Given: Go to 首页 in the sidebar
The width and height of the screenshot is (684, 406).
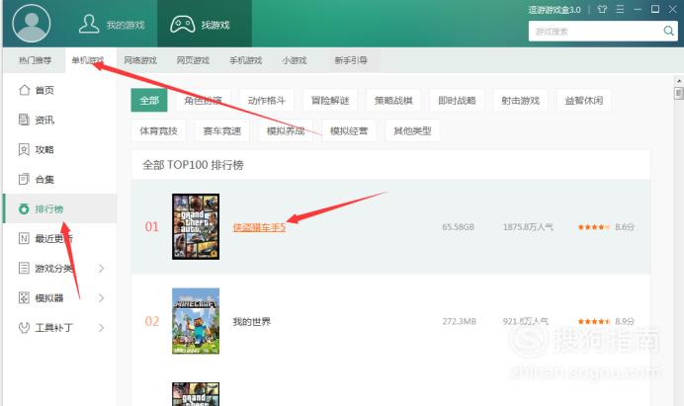Looking at the screenshot, I should coord(59,90).
